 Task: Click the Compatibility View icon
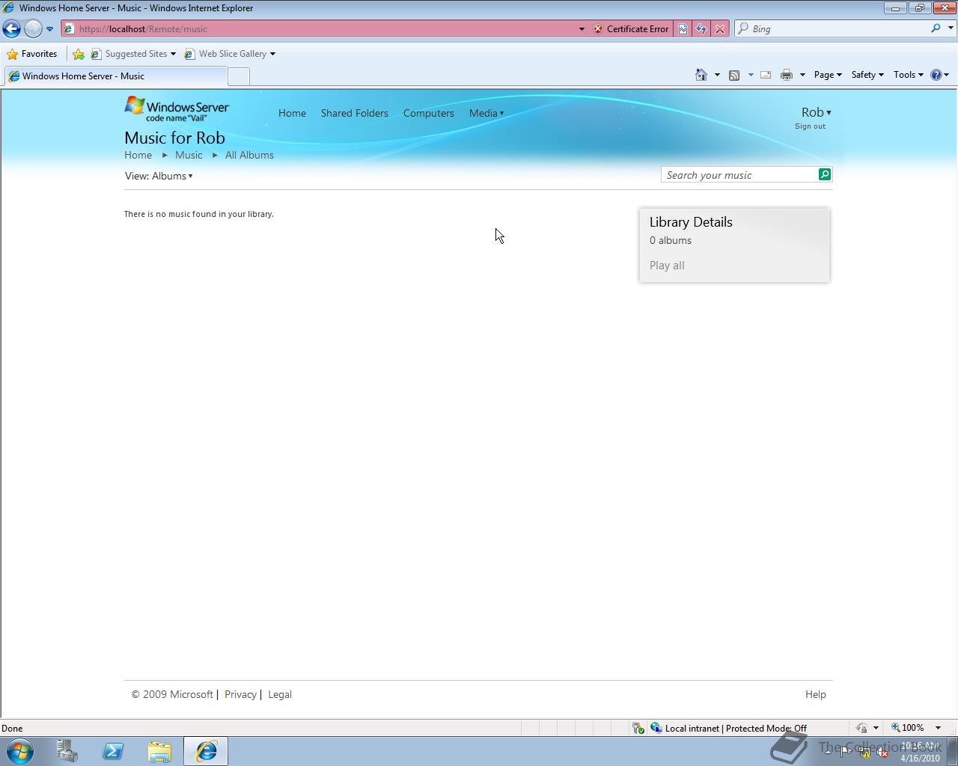click(x=683, y=29)
